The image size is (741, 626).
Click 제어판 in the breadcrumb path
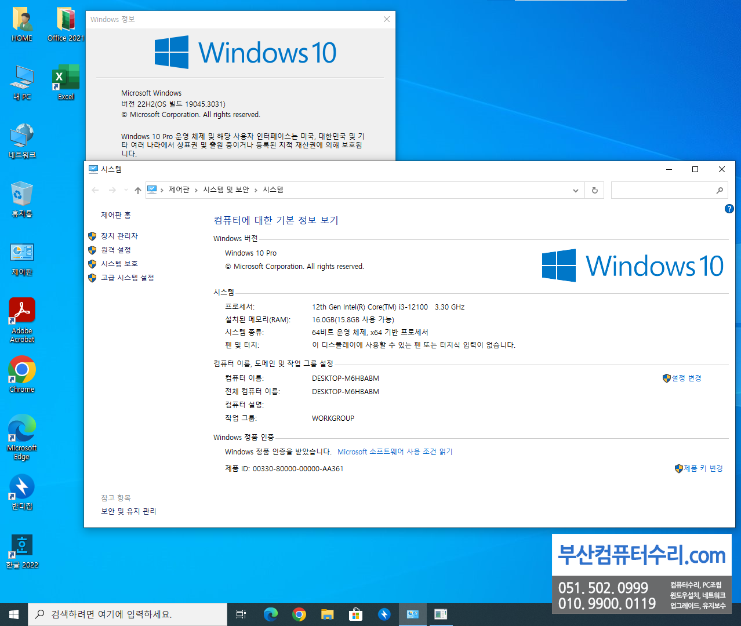click(x=179, y=190)
